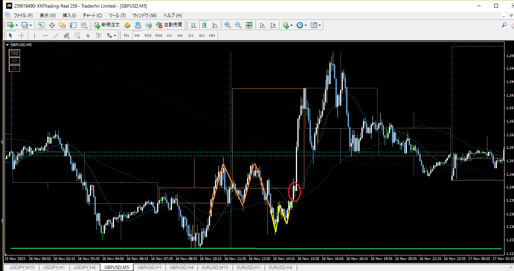Image resolution: width=514 pixels, height=271 pixels.
Task: Expand the periodicity clock dropdown
Action: coord(305,26)
